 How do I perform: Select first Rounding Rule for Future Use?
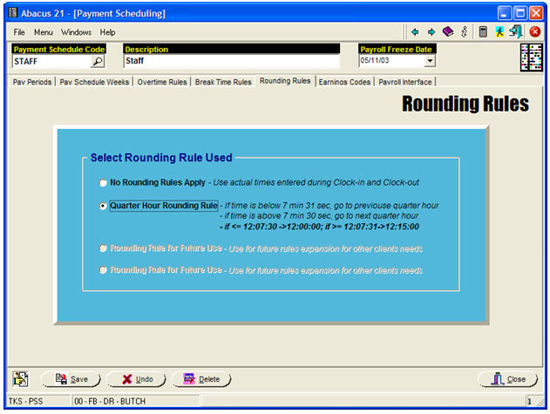pyautogui.click(x=104, y=248)
